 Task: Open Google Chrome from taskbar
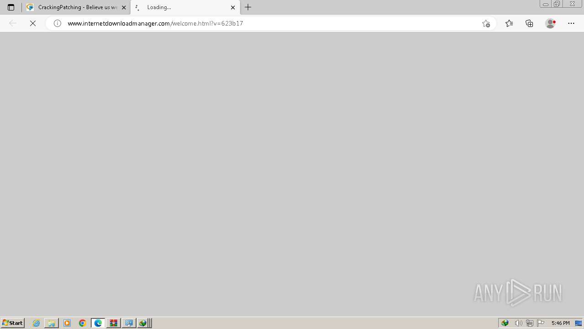[x=83, y=323]
